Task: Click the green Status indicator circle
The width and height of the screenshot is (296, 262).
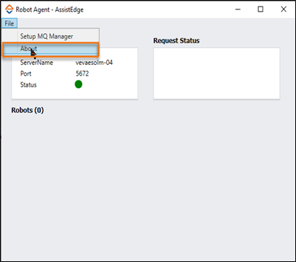Action: 79,84
